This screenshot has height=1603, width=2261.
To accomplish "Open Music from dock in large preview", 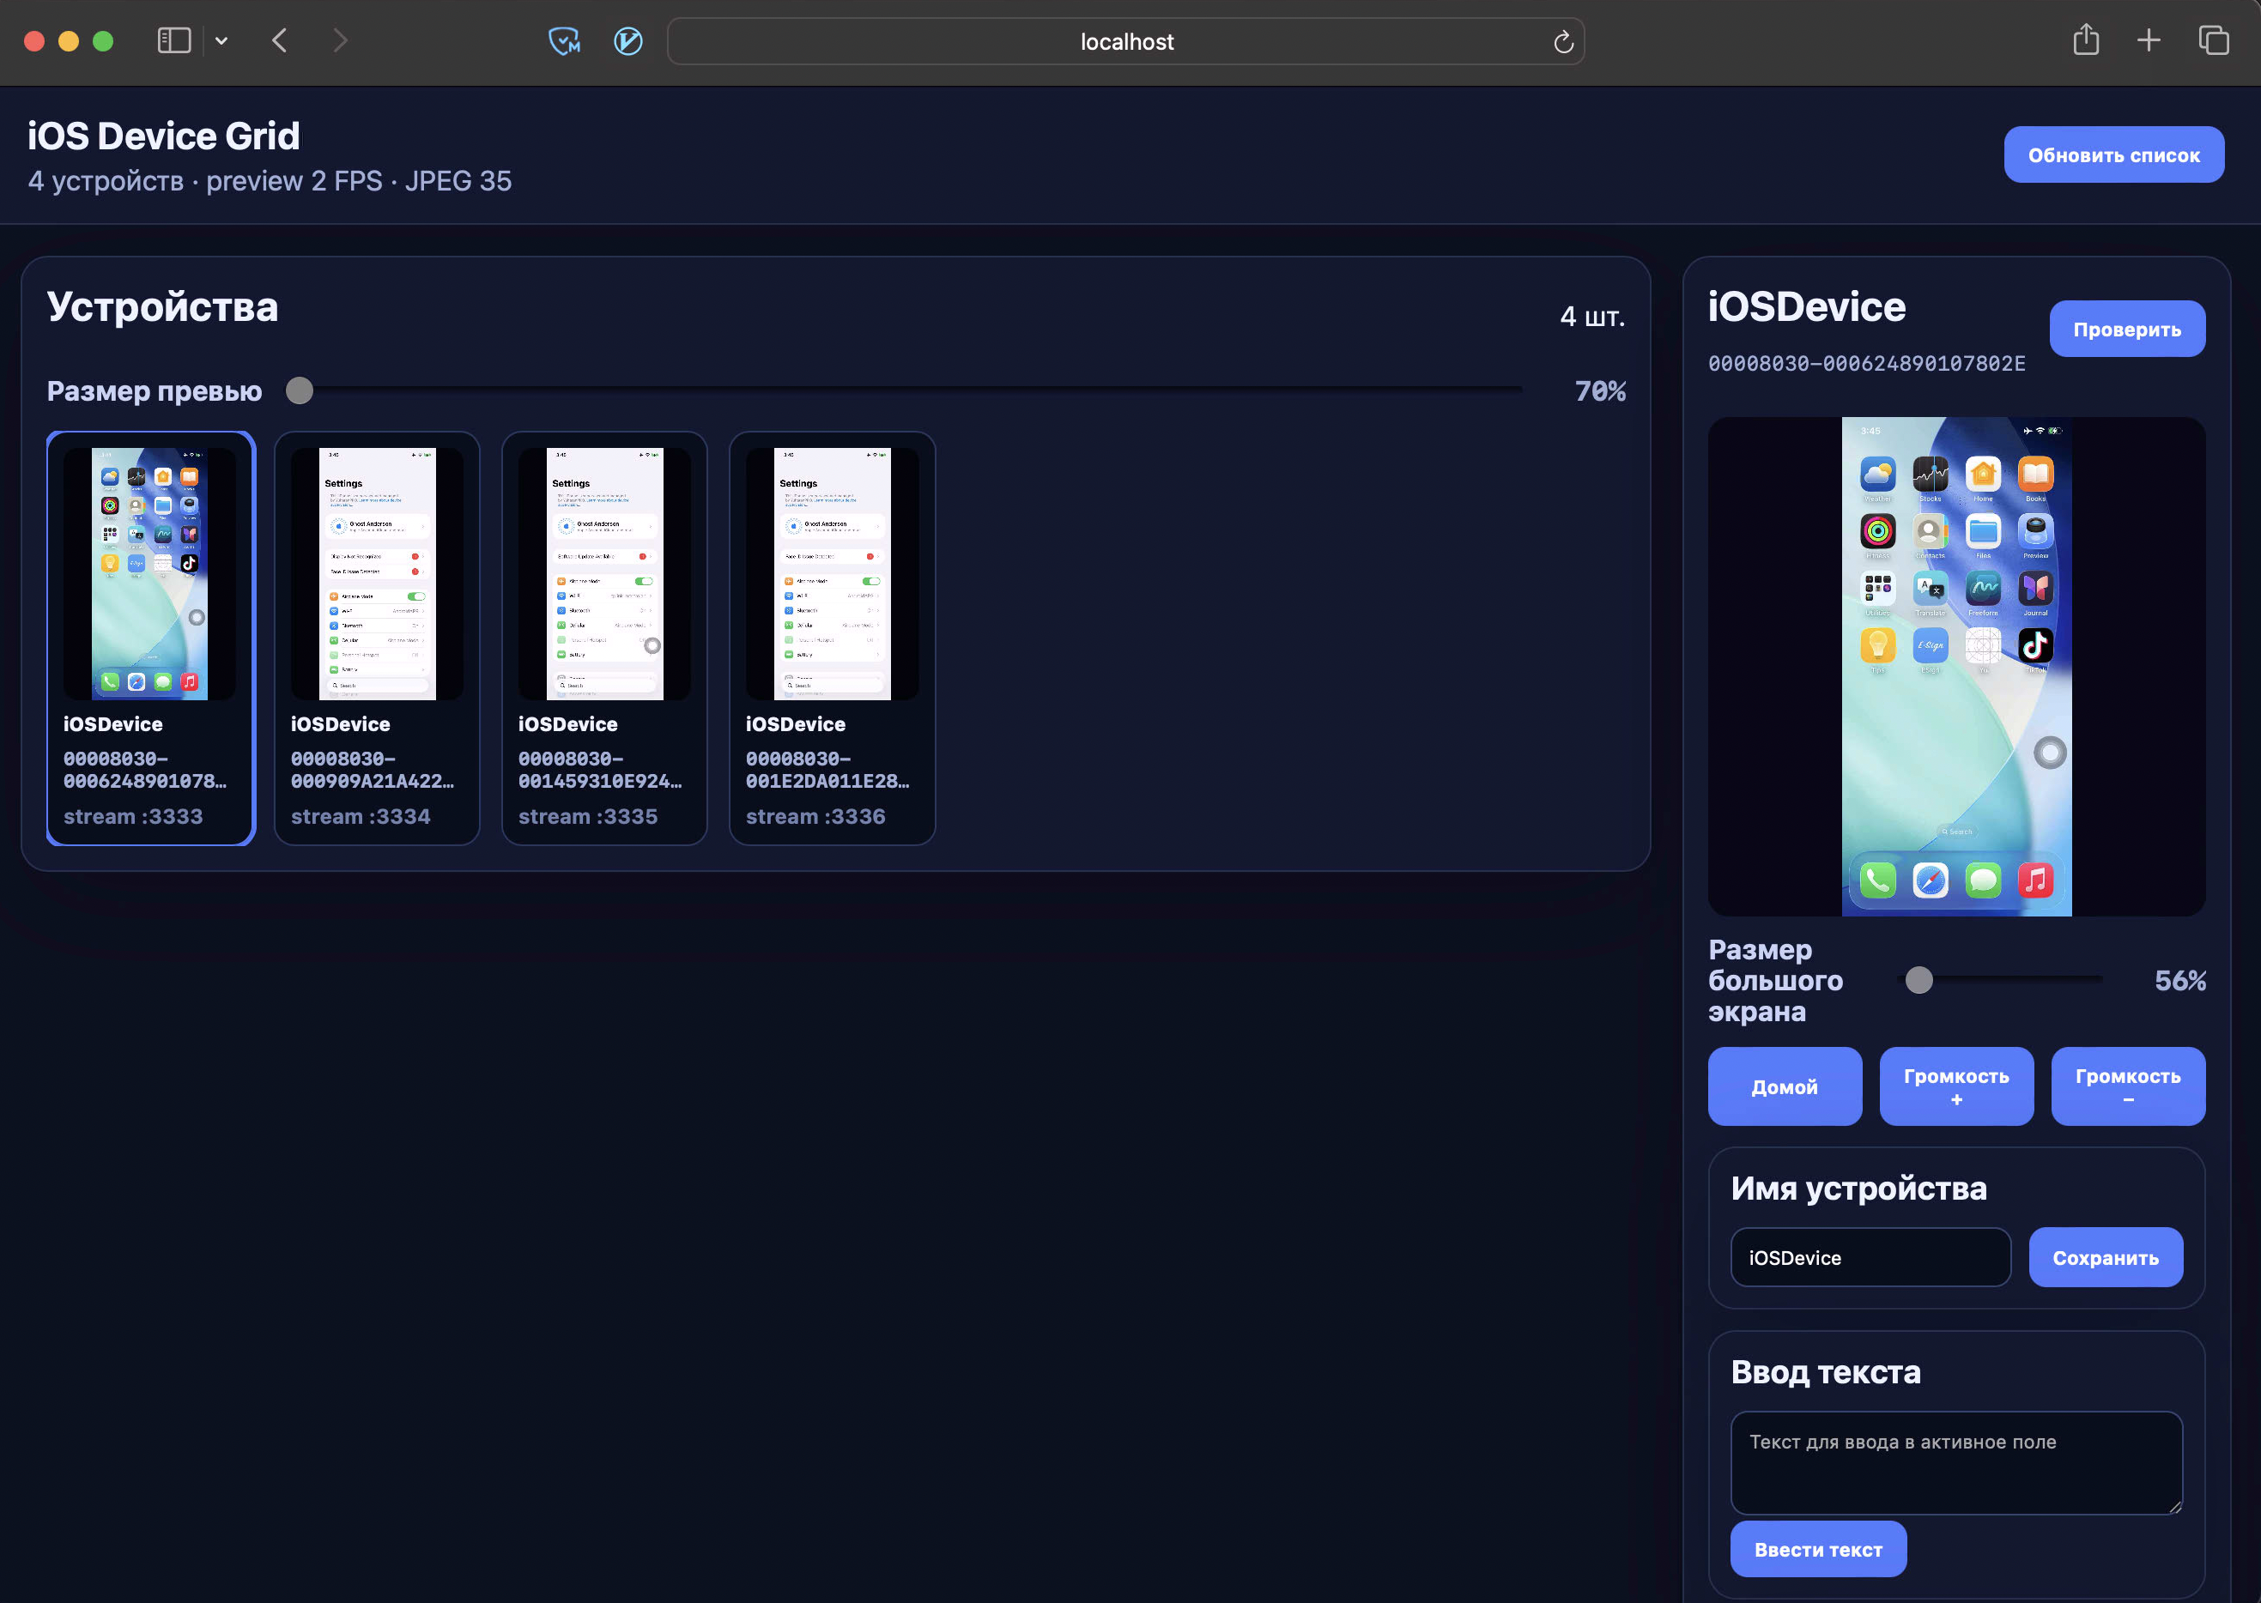I will 2035,880.
